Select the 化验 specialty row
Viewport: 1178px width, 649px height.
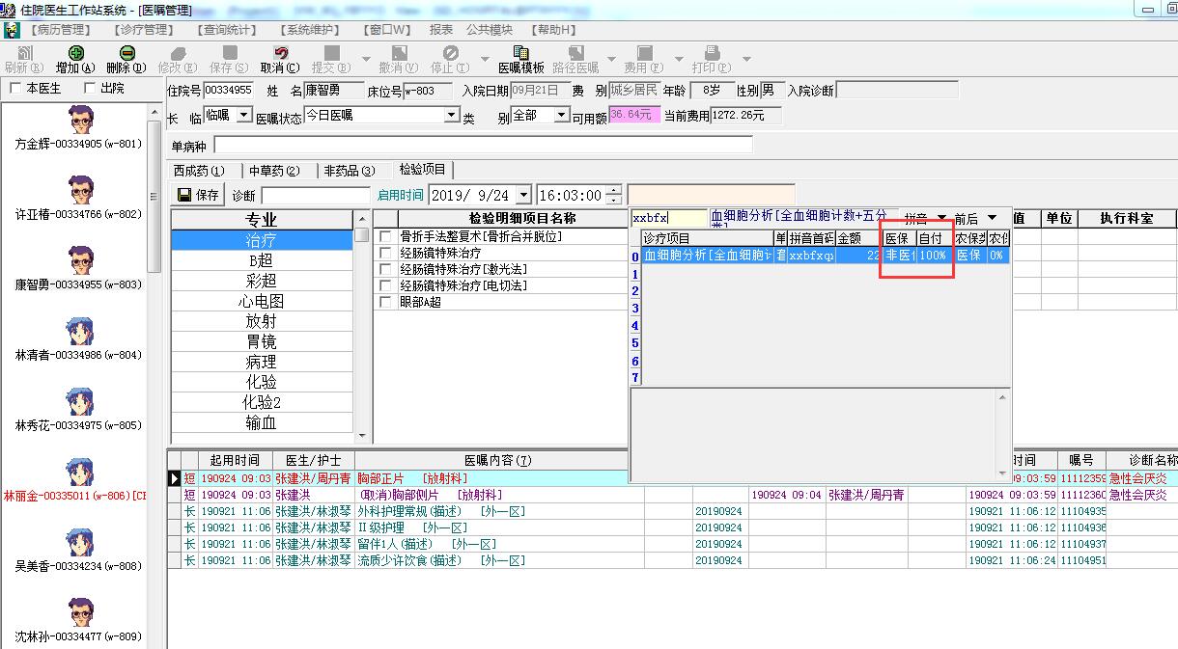pyautogui.click(x=262, y=382)
